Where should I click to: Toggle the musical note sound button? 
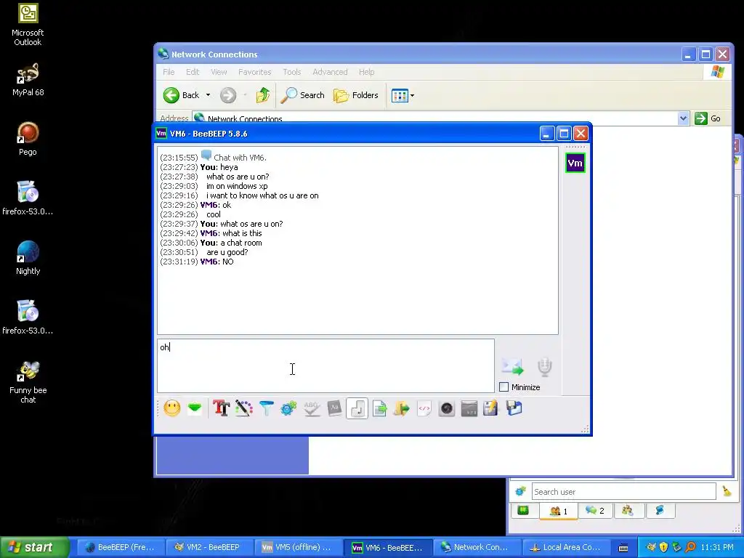357,408
